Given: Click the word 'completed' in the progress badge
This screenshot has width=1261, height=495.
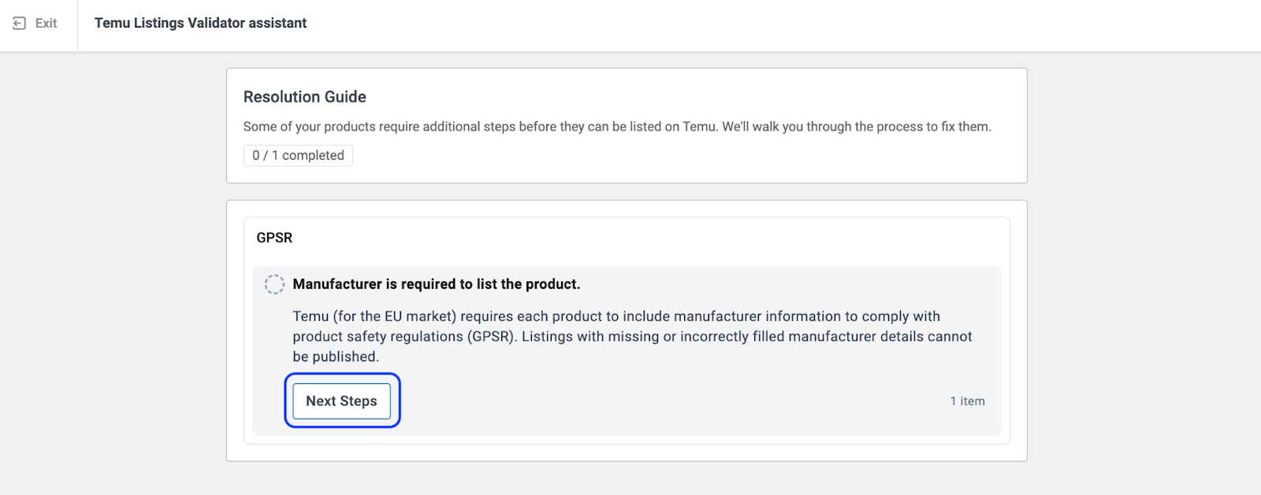Looking at the screenshot, I should [x=313, y=156].
